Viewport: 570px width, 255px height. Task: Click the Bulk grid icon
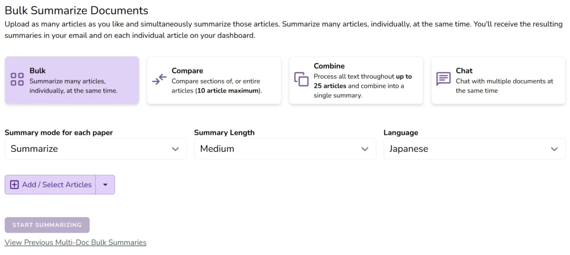[x=17, y=79]
